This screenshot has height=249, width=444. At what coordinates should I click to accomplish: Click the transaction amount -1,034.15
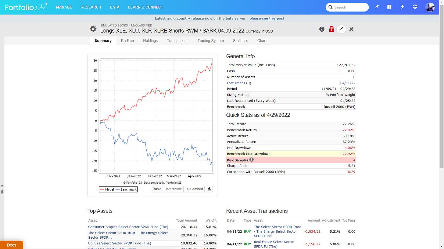point(312,231)
